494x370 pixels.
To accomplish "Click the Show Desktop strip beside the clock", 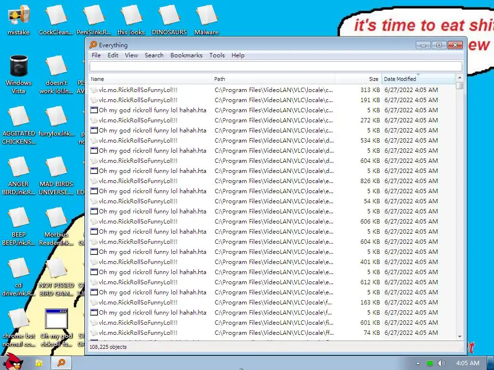I will click(x=490, y=363).
